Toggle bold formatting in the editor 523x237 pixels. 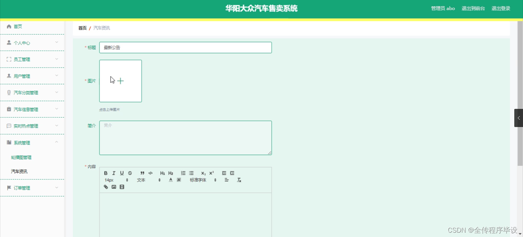[x=105, y=173]
